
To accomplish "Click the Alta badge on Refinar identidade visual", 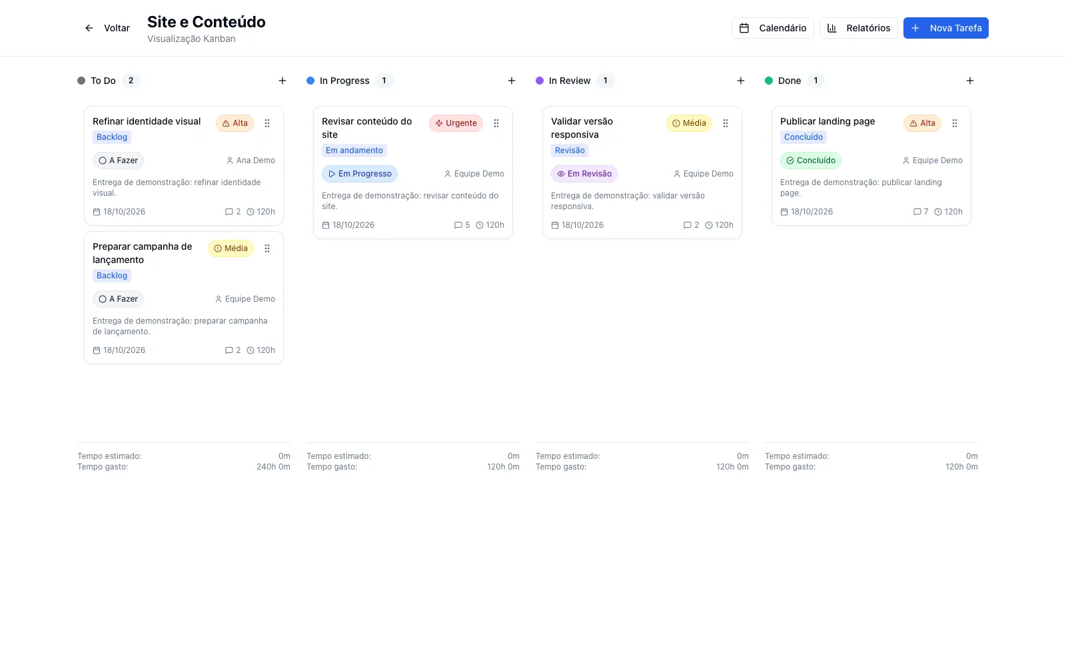I will point(235,123).
